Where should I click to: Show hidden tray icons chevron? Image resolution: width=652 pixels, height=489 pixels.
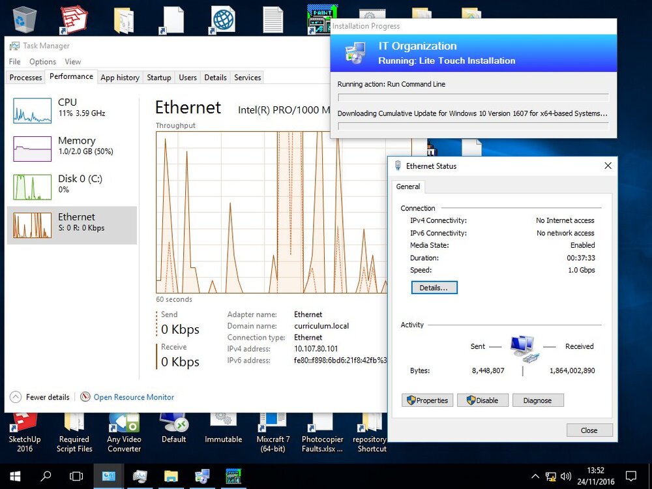pos(535,477)
